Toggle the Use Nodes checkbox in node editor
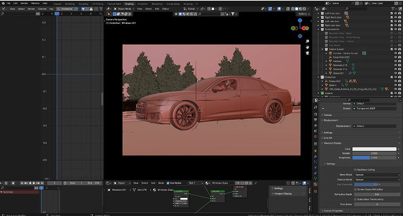 [x=168, y=183]
